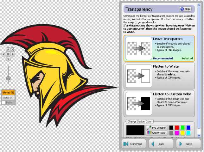Open Help for Transparency
Image resolution: width=204 pixels, height=152 pixels.
tap(186, 9)
